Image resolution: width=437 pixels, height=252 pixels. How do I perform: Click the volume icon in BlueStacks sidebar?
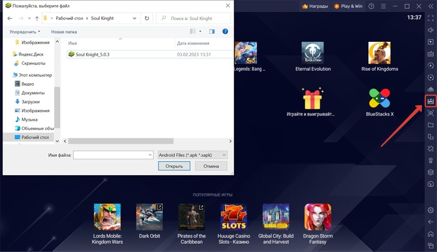click(x=430, y=30)
